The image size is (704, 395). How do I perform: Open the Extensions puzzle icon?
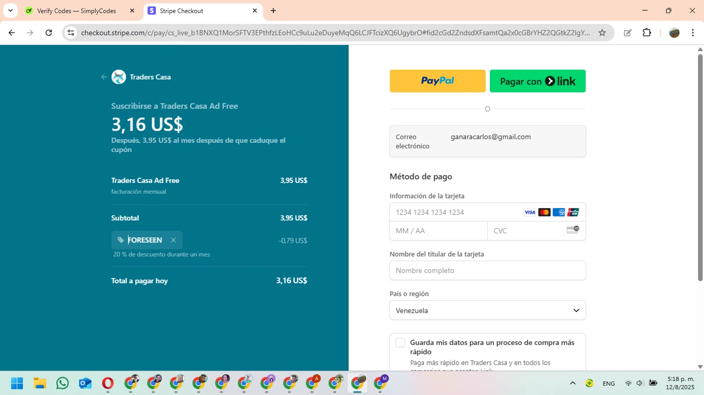pyautogui.click(x=647, y=33)
